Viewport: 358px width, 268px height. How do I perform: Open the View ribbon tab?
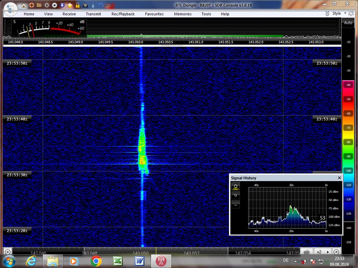[48, 14]
